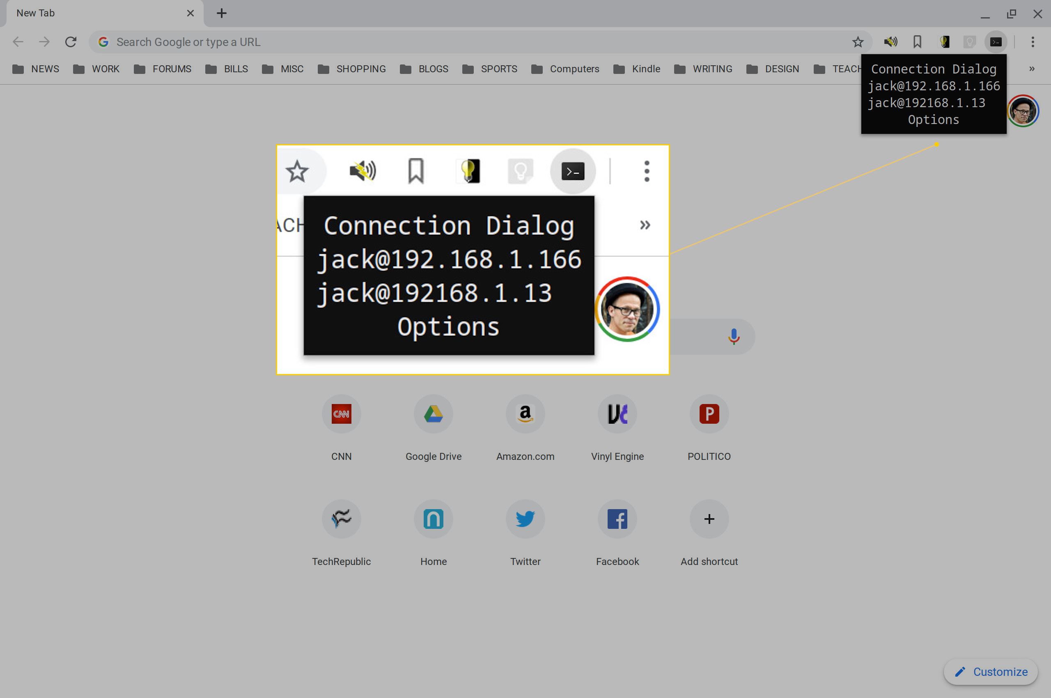Expand the bookmarks overflow chevron
The image size is (1051, 698).
click(1032, 69)
